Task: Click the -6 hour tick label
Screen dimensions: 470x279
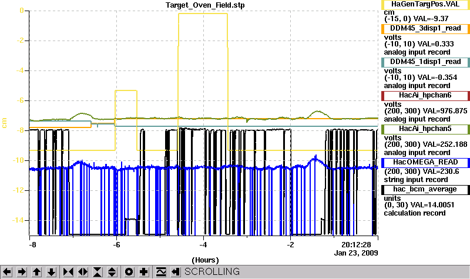Action: (116, 245)
